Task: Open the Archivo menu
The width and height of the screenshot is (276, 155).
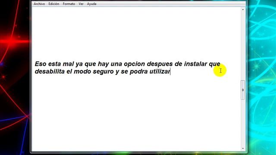Action: pos(39,4)
